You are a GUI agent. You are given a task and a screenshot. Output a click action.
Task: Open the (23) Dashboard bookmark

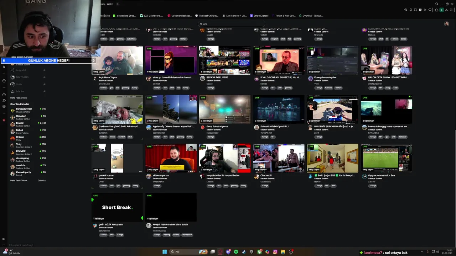pyautogui.click(x=152, y=16)
